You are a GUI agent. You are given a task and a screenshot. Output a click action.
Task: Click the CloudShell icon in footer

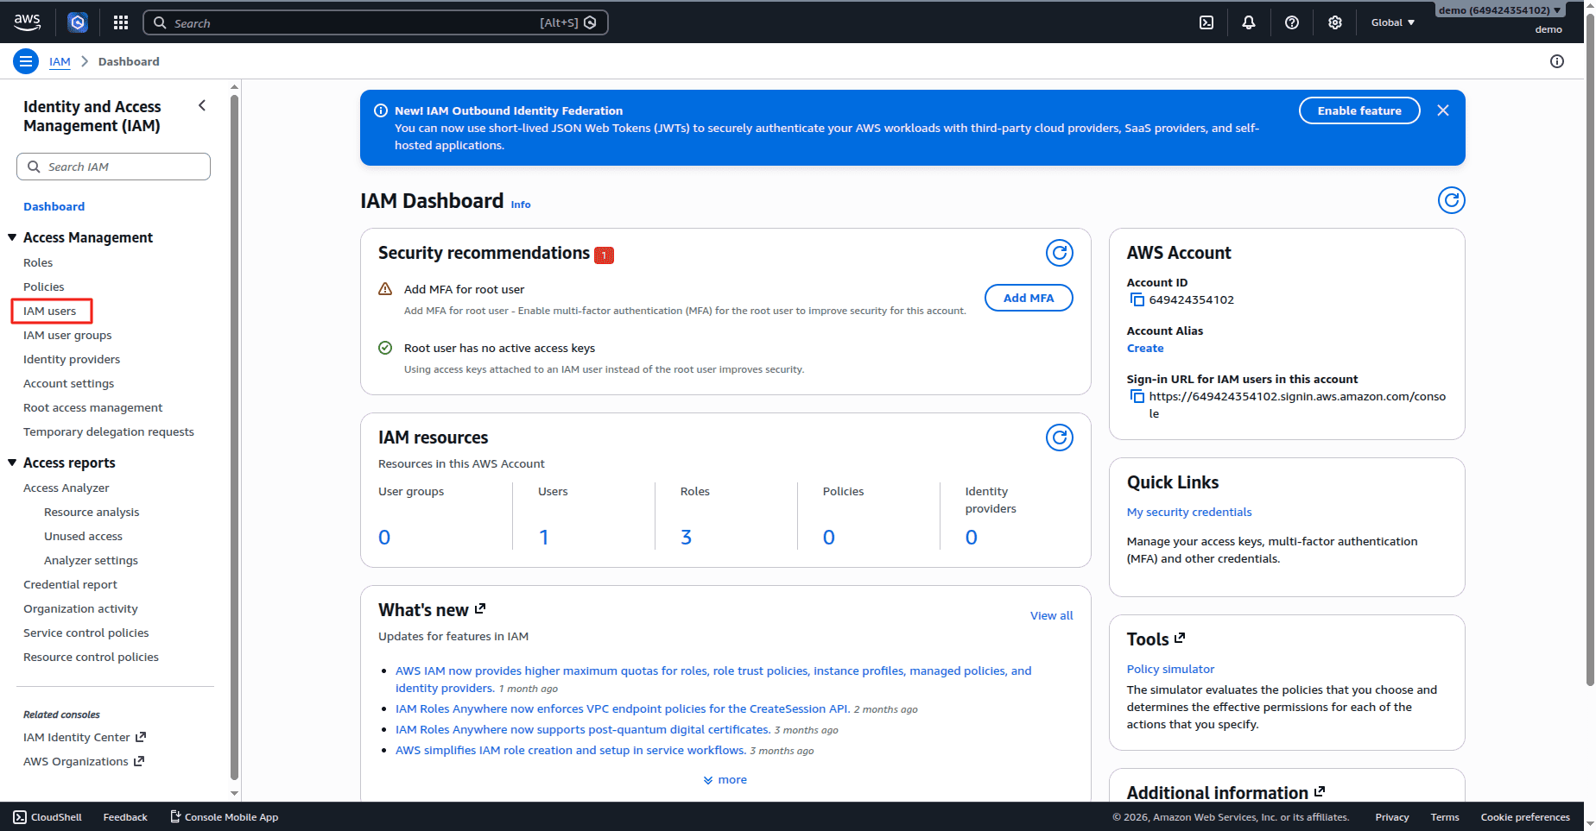pyautogui.click(x=20, y=817)
